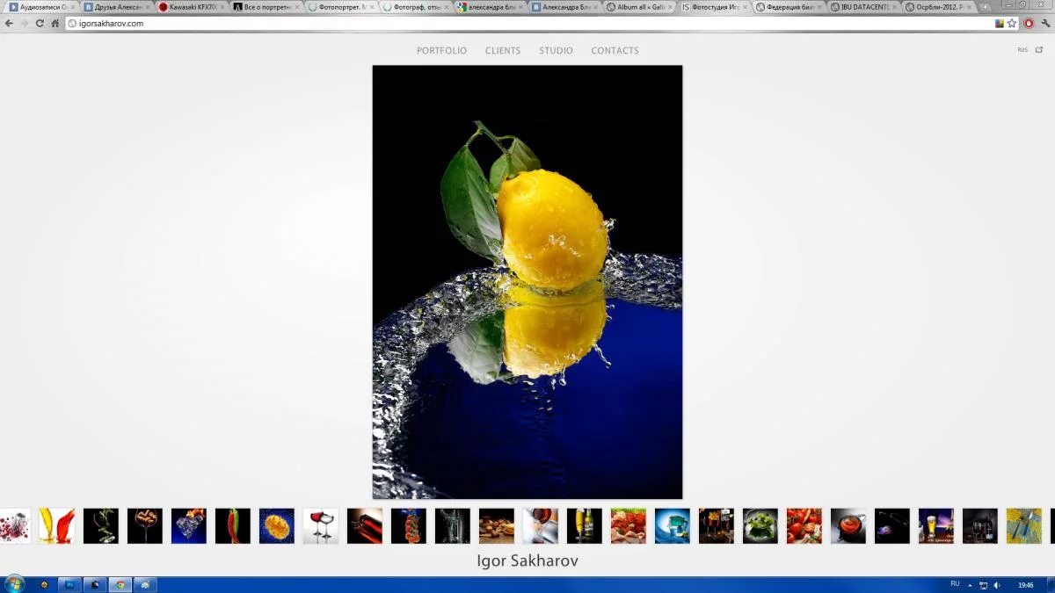
Task: Go to the STUDIO section
Action: click(x=556, y=51)
